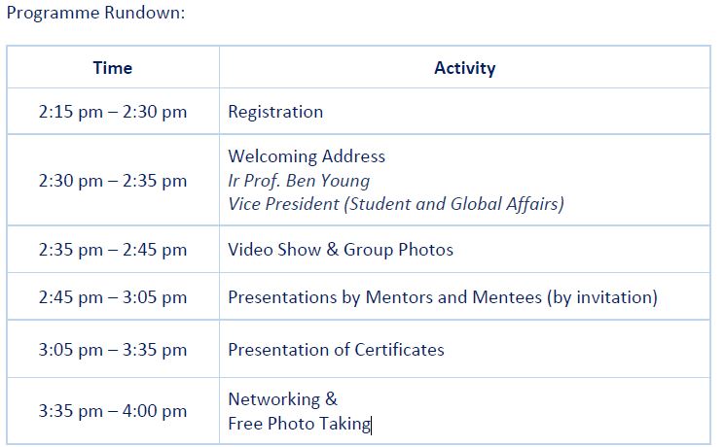This screenshot has height=447, width=724.
Task: Click the '2:30 pm – 2:35 pm' time cell
Action: [113, 180]
